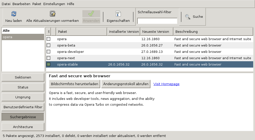Toggle checkbox for opera-developer package
This screenshot has height=140, width=255.
coord(48,52)
